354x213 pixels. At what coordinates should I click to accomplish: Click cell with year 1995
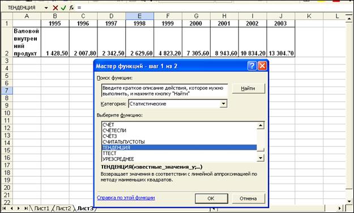point(55,23)
